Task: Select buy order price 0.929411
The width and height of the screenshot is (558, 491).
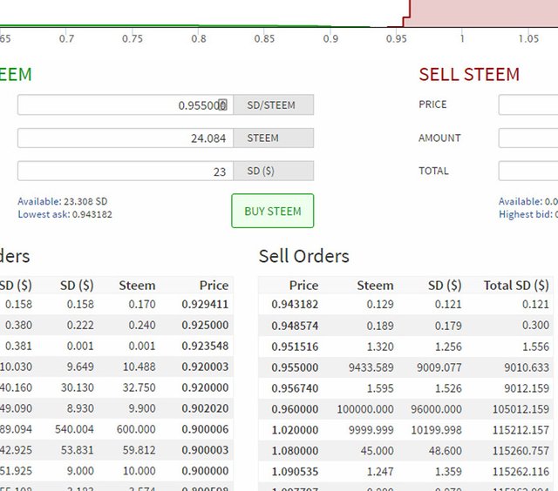Action: 205,305
